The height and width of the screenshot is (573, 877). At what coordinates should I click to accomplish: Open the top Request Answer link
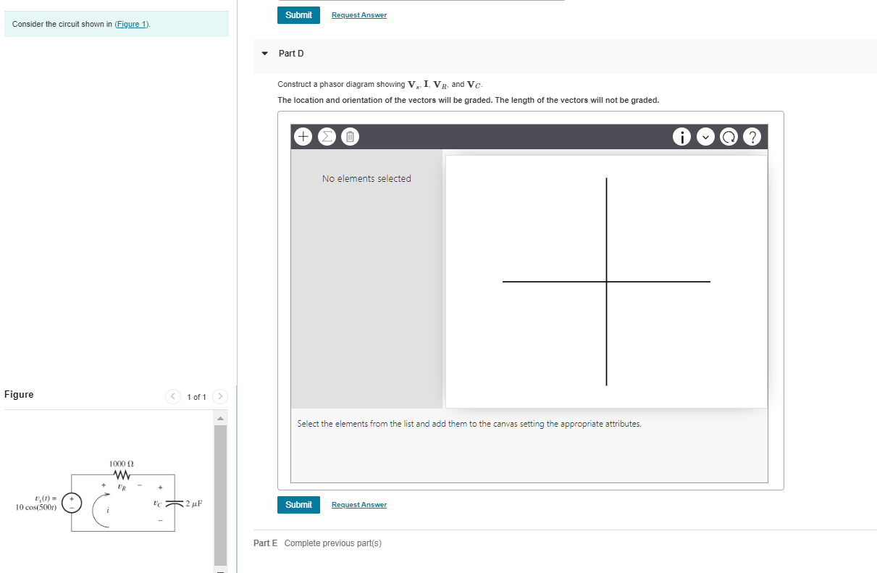tap(358, 14)
